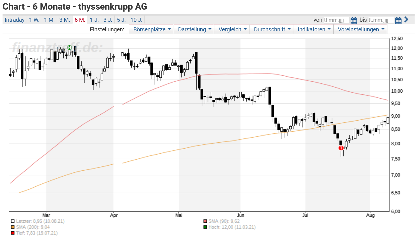418x241 pixels.
Task: Click the '10,00' y-axis price label
Action: (x=397, y=91)
